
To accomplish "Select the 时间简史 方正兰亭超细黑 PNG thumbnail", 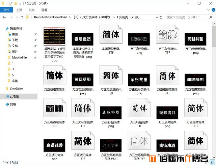I will click(x=111, y=145).
